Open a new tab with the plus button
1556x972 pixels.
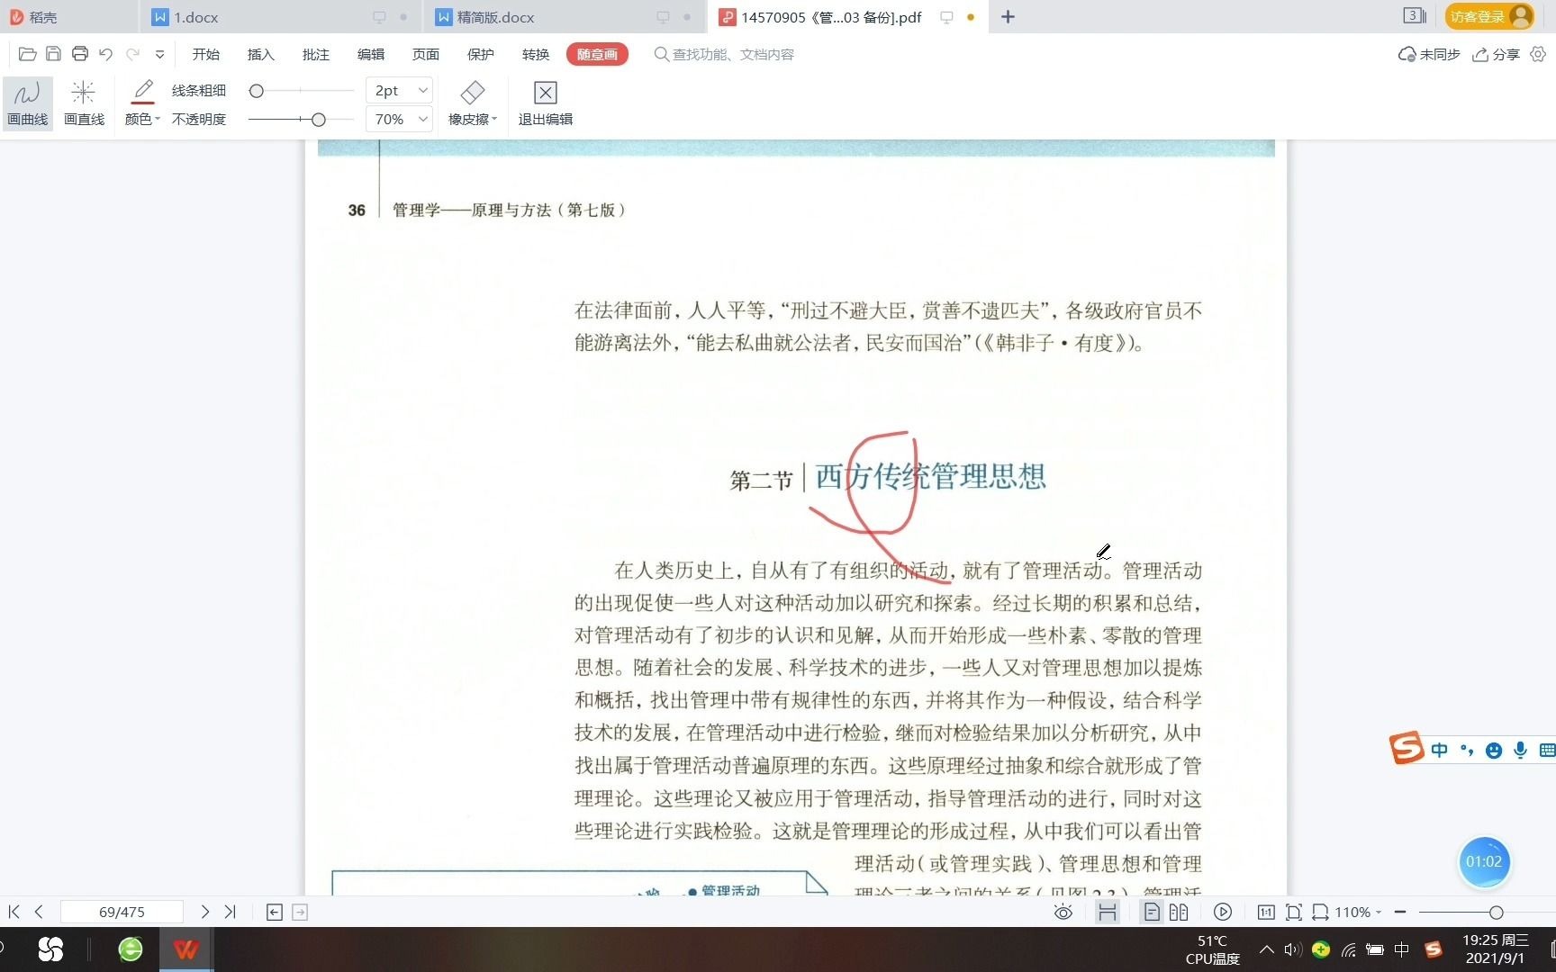click(1008, 17)
